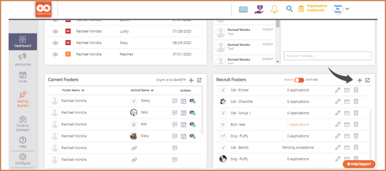Go to Organization Dashboard
This screenshot has width=386, height=171.
(x=313, y=8)
